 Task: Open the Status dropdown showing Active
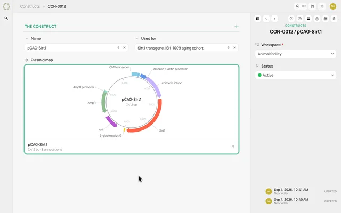296,75
